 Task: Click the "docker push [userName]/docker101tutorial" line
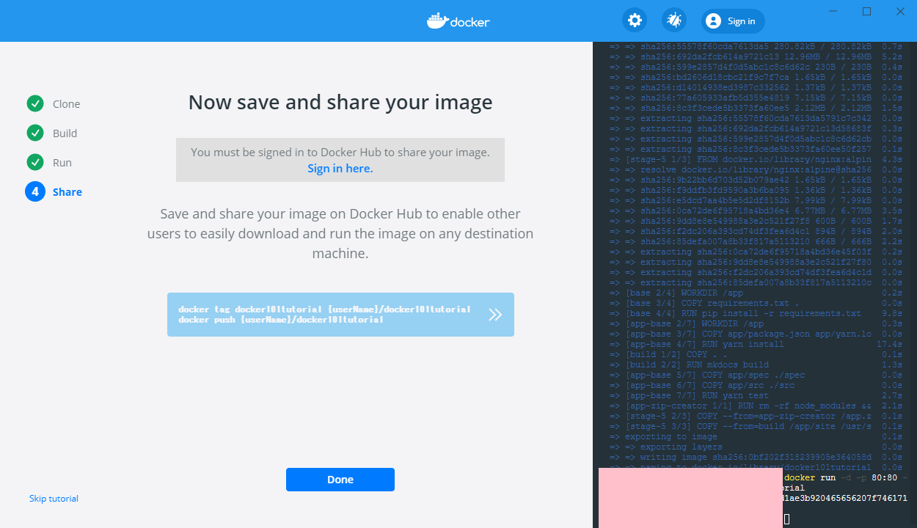coord(281,320)
